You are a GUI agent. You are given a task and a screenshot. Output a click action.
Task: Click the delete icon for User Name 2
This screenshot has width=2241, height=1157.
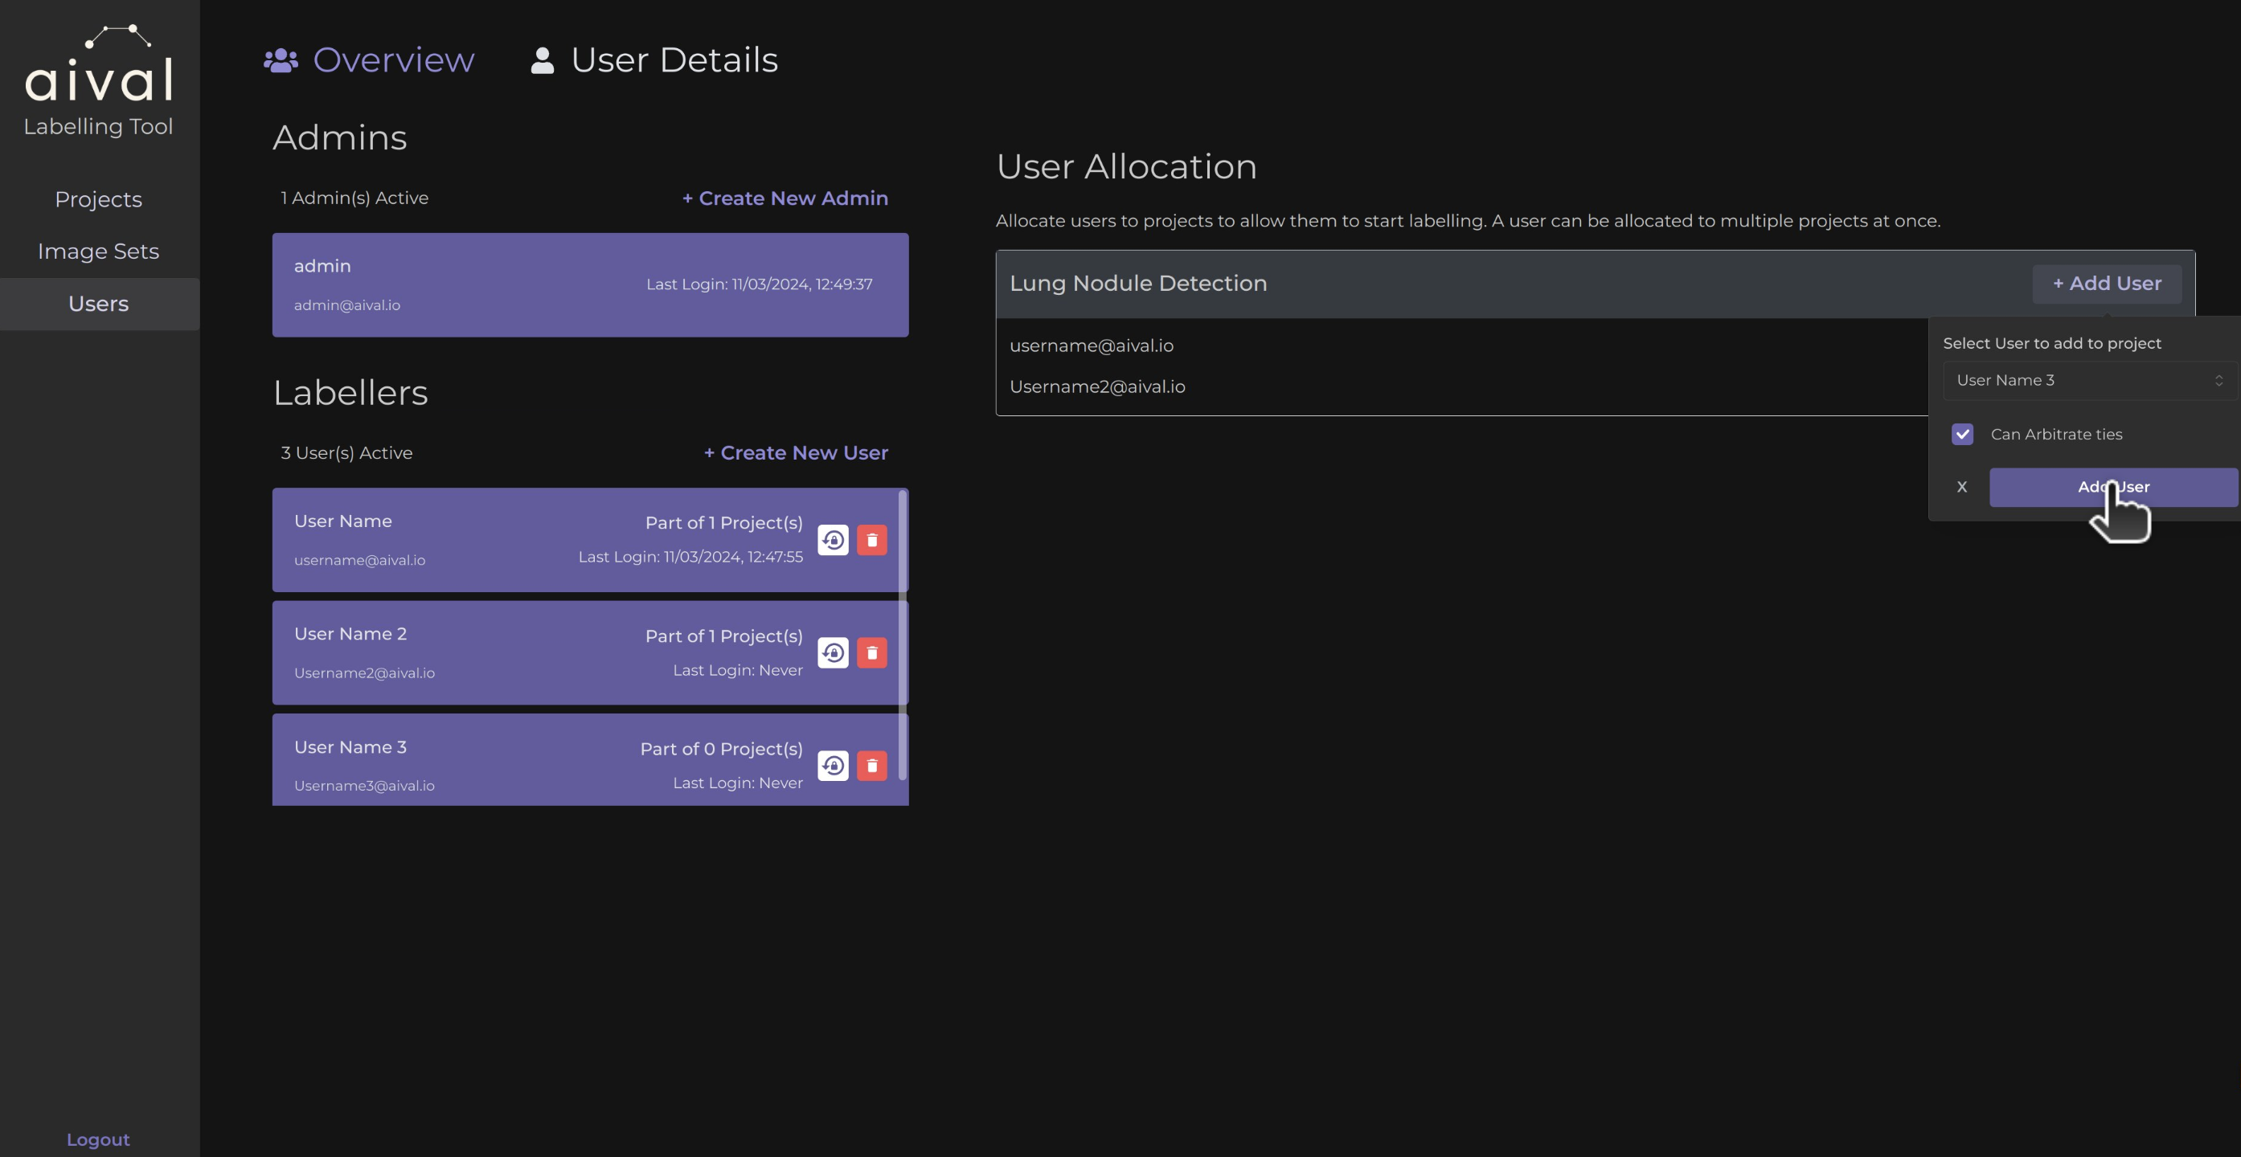pos(871,652)
